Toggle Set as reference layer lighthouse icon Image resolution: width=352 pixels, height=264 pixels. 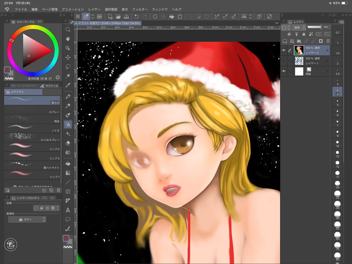[297, 34]
